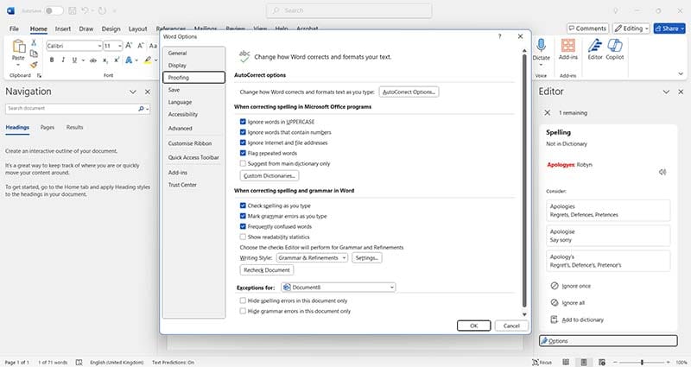Select Display in Word Options list
Image resolution: width=691 pixels, height=367 pixels.
click(x=193, y=66)
